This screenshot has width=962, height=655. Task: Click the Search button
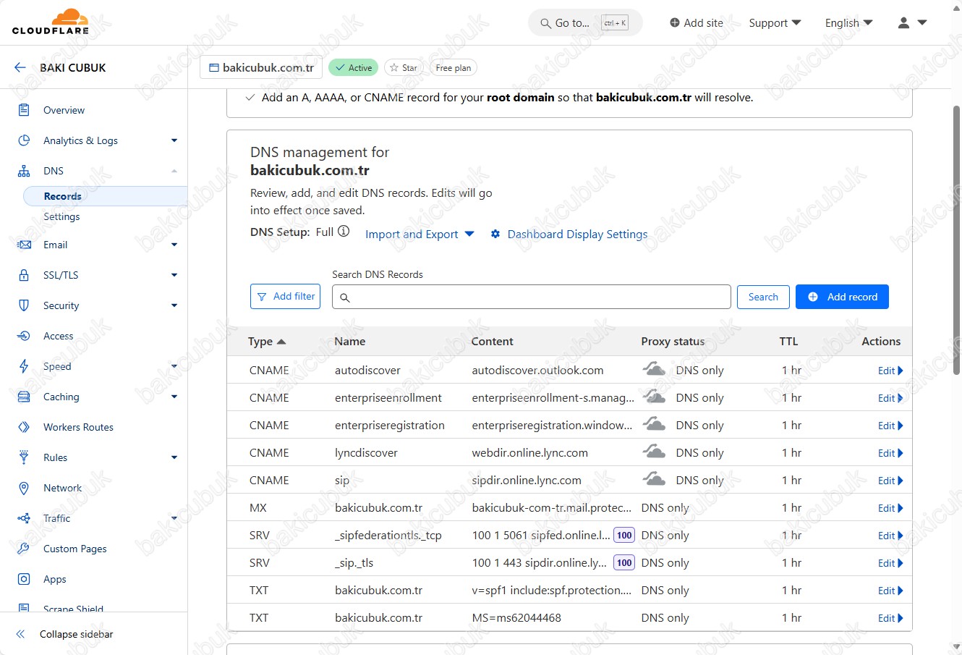click(x=763, y=297)
